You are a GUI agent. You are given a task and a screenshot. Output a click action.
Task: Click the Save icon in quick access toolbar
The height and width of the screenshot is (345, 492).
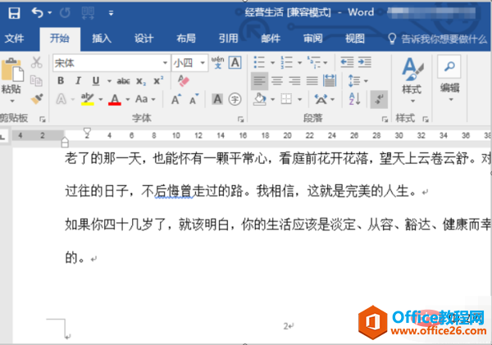click(14, 13)
